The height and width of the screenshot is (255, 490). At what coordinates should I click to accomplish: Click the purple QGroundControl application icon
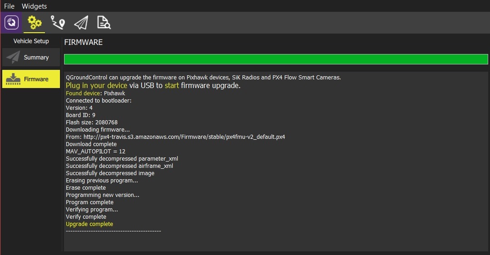pos(11,23)
